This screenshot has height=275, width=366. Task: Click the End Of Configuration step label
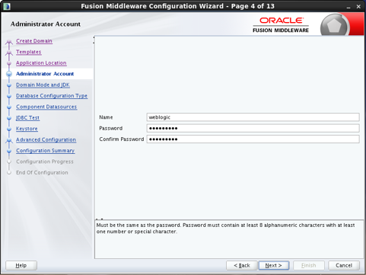click(x=42, y=172)
